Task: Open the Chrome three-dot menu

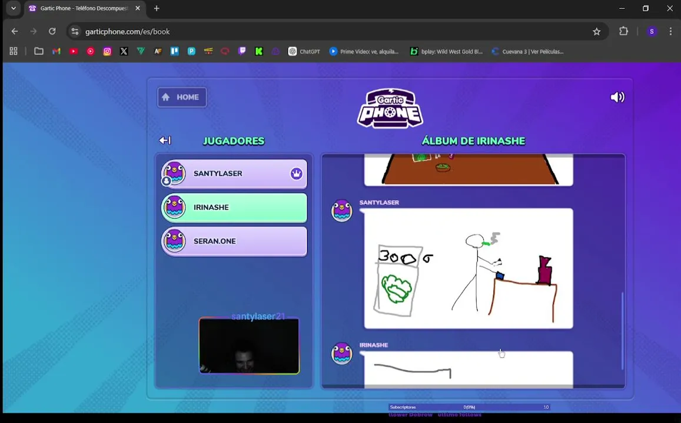Action: (670, 31)
